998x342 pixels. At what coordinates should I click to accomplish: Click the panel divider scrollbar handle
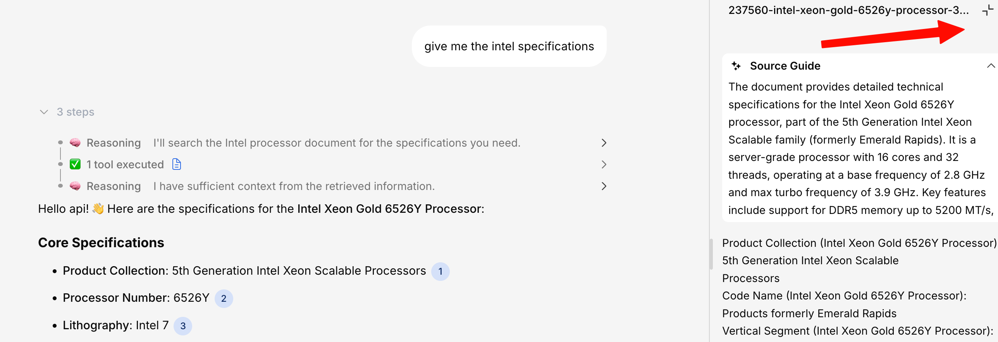[711, 254]
